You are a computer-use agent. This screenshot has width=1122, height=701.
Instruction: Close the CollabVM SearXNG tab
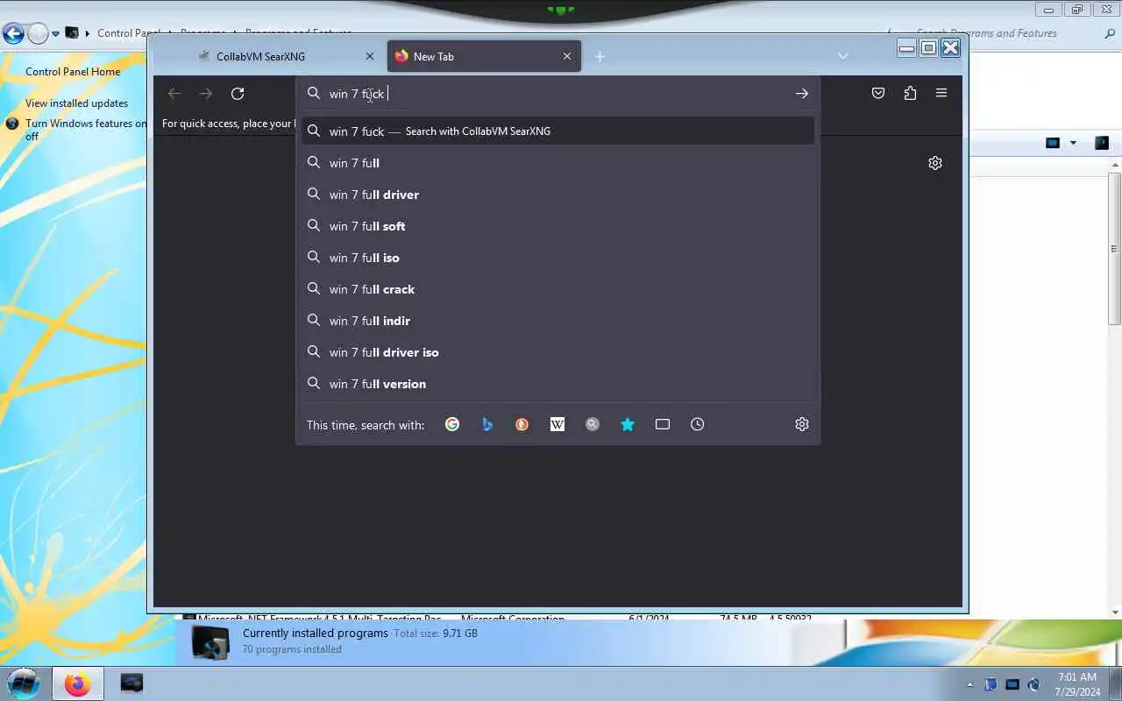click(369, 56)
